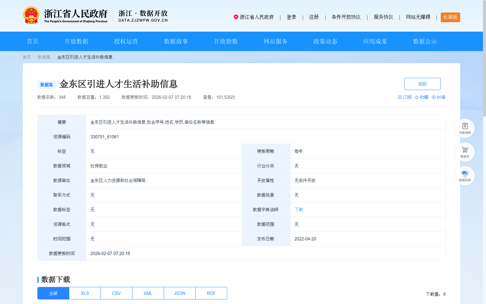Click the Zhejiang government national emblem logo
The width and height of the screenshot is (486, 304).
(31, 15)
